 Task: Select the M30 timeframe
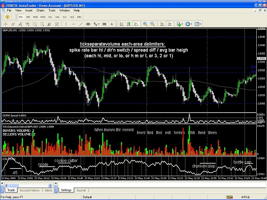pyautogui.click(x=43, y=17)
